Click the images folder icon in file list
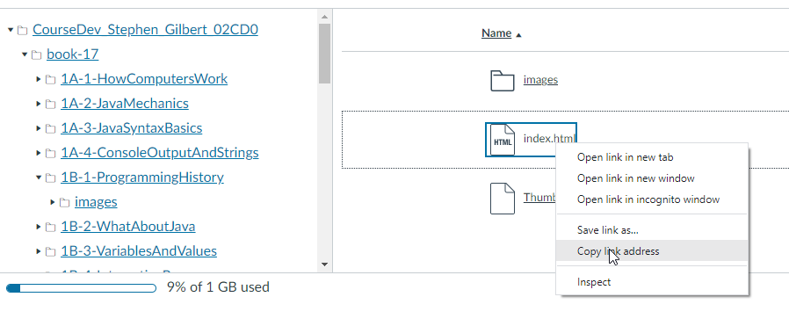This screenshot has width=789, height=326. click(503, 81)
